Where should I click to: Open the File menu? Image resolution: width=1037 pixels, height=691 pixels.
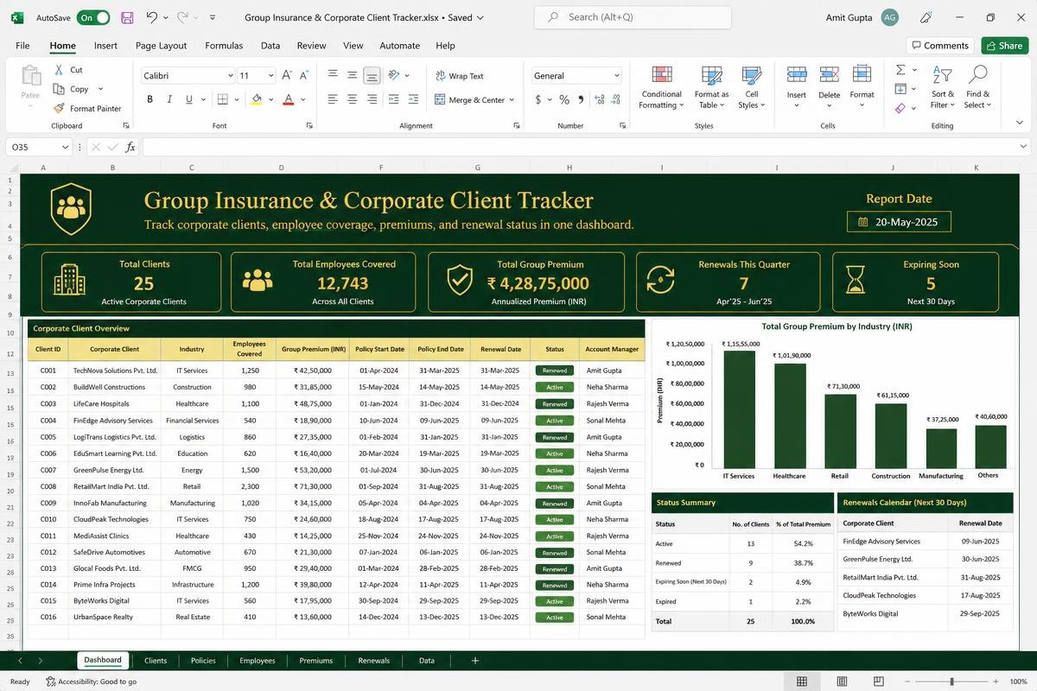pyautogui.click(x=22, y=46)
